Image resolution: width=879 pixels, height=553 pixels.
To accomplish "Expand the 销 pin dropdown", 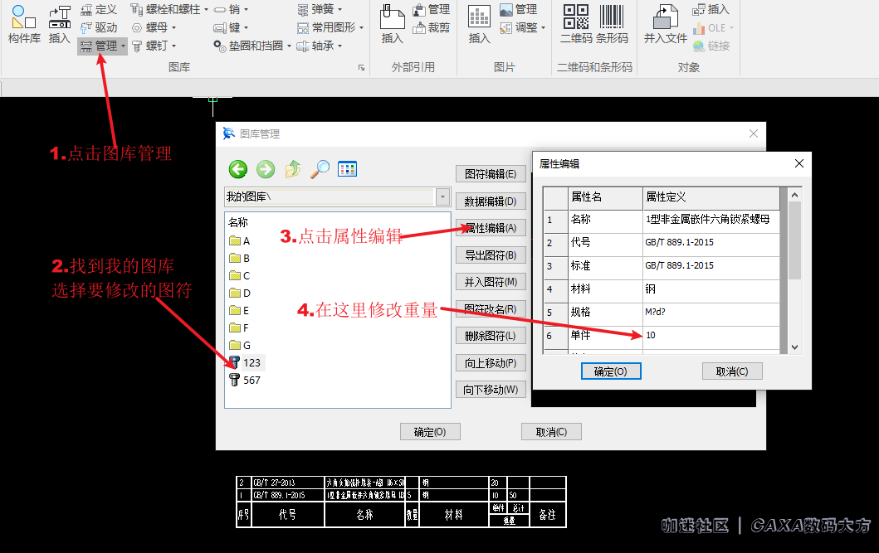I will (x=246, y=9).
